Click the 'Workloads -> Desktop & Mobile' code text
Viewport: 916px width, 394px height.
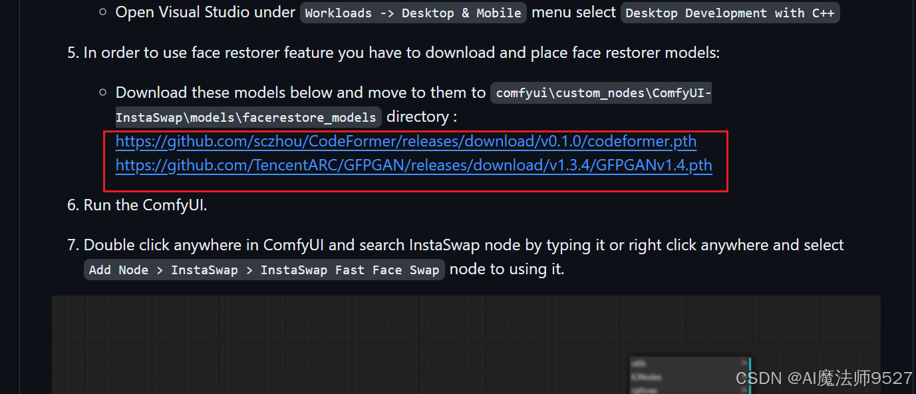click(x=413, y=13)
